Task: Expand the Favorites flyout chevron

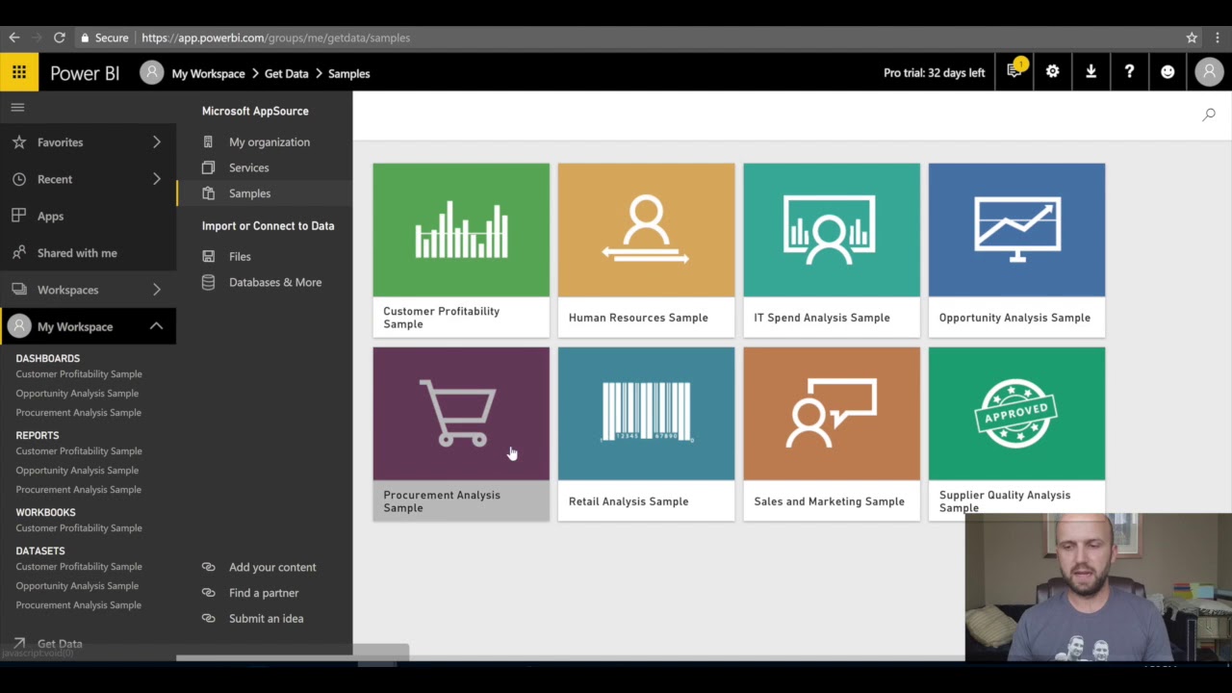Action: click(157, 141)
